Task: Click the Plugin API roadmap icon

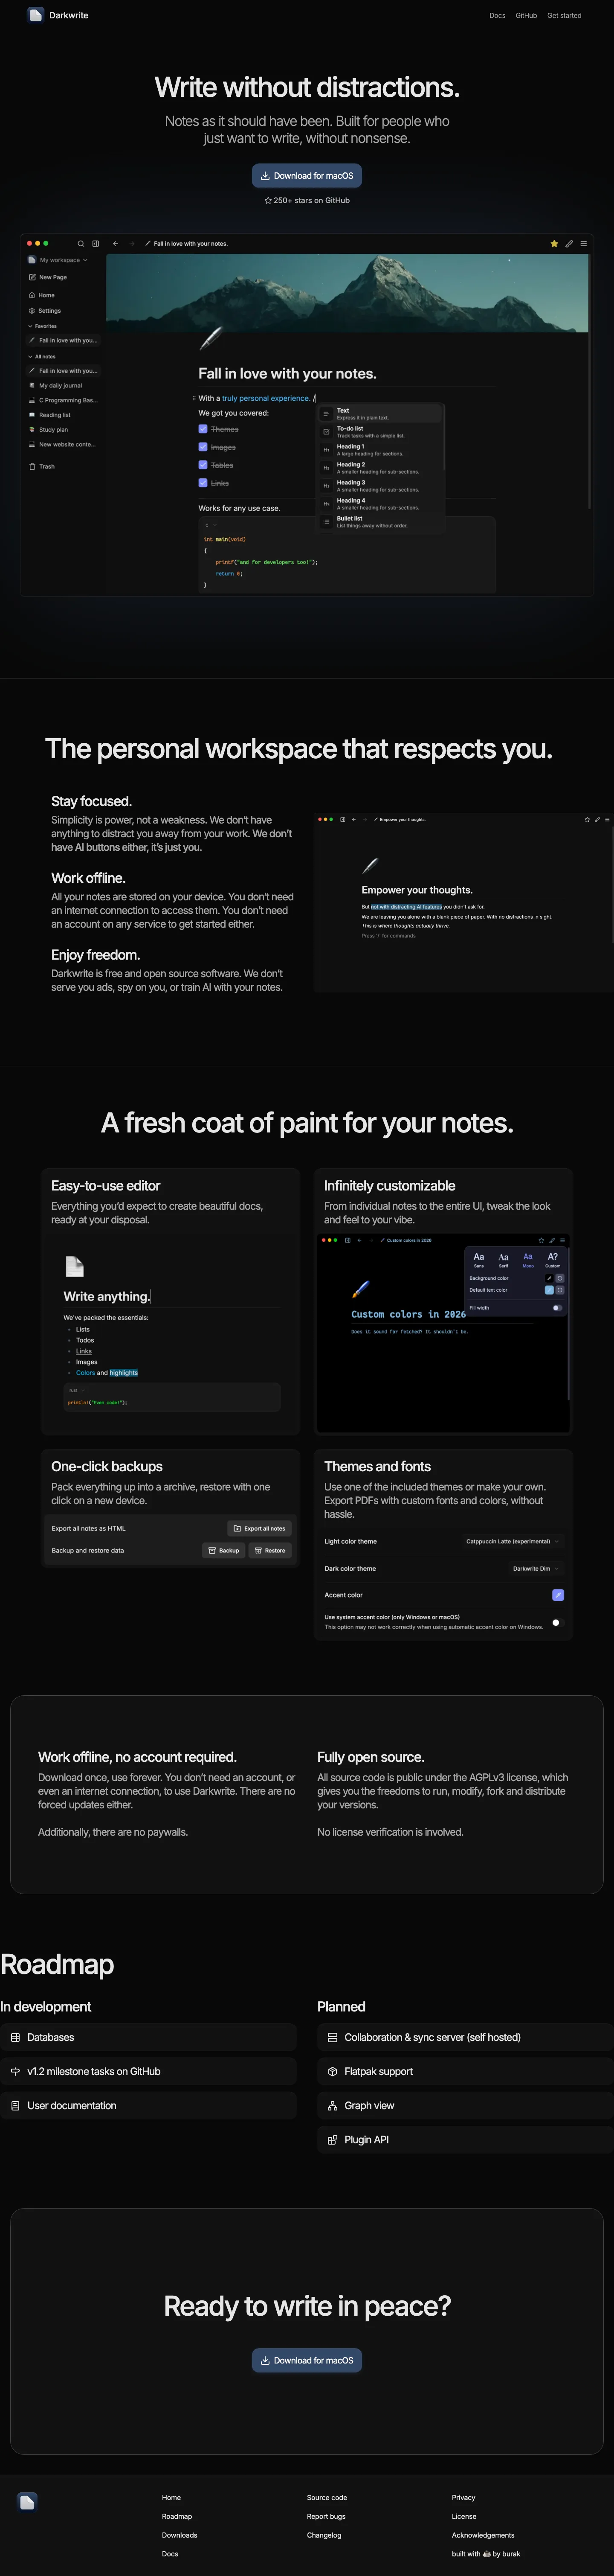Action: (332, 2139)
